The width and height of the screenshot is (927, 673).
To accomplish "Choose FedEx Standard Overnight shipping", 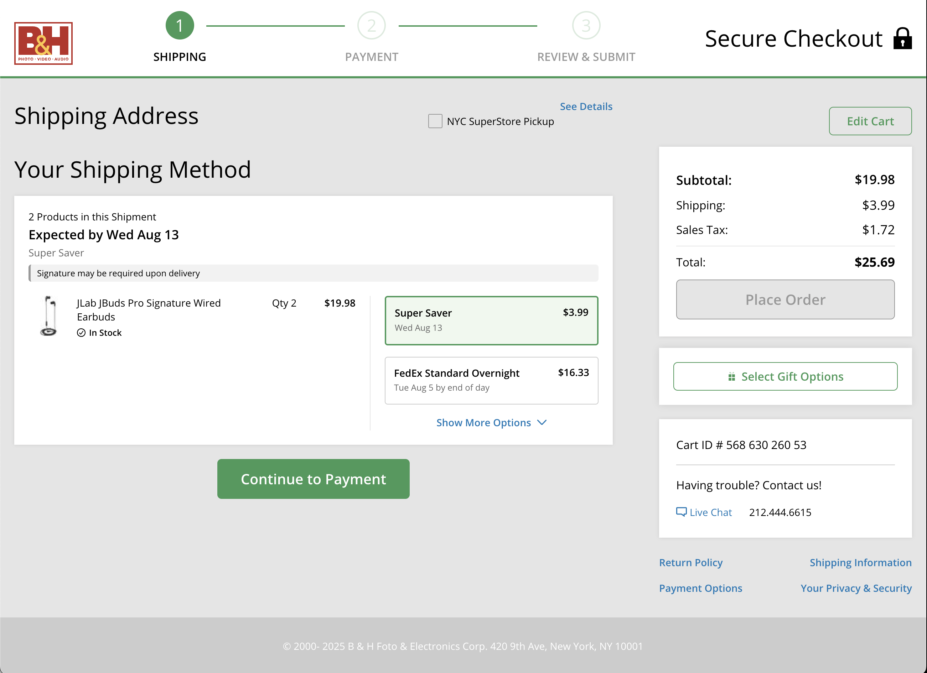I will click(491, 380).
